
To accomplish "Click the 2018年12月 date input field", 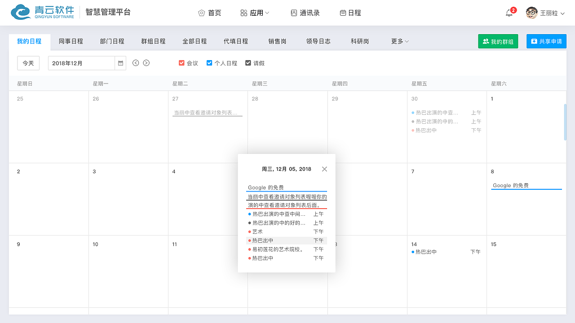I will pos(81,63).
